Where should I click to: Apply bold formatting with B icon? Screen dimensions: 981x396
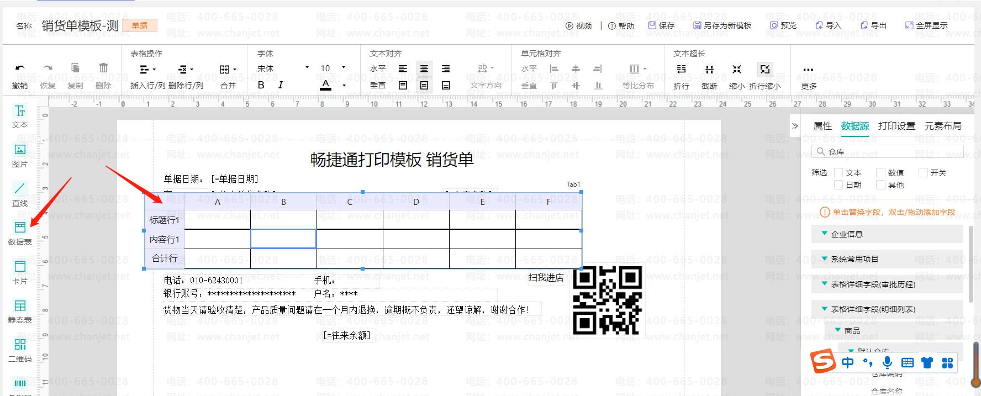[x=261, y=85]
